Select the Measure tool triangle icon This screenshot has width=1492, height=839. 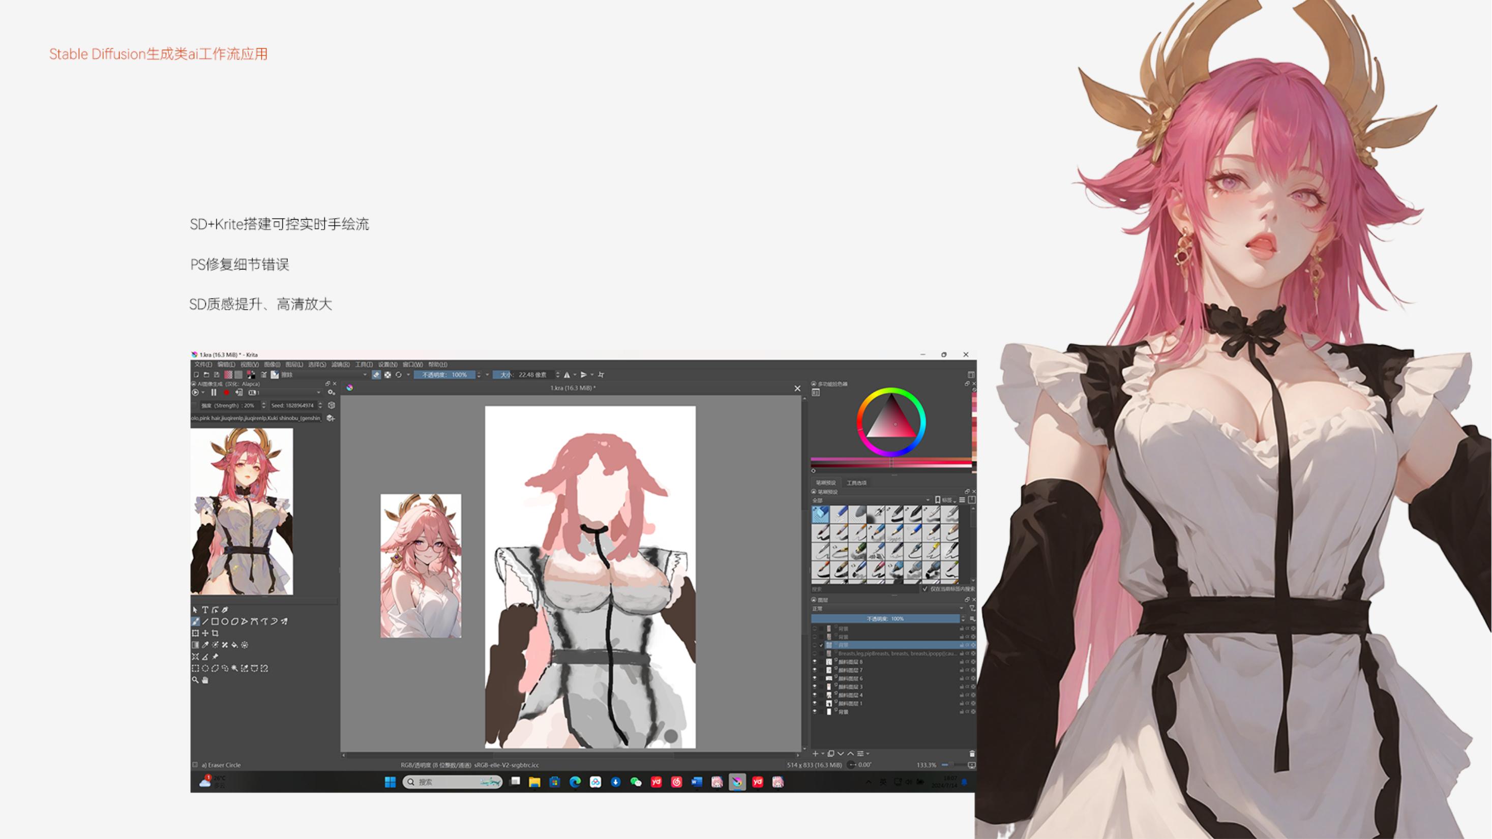click(205, 656)
